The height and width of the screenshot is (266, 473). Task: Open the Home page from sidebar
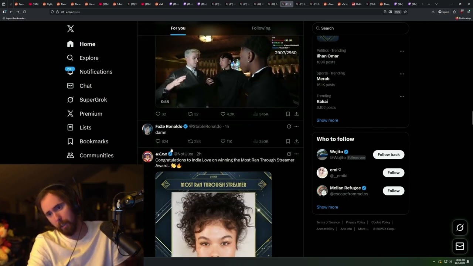pyautogui.click(x=81, y=44)
